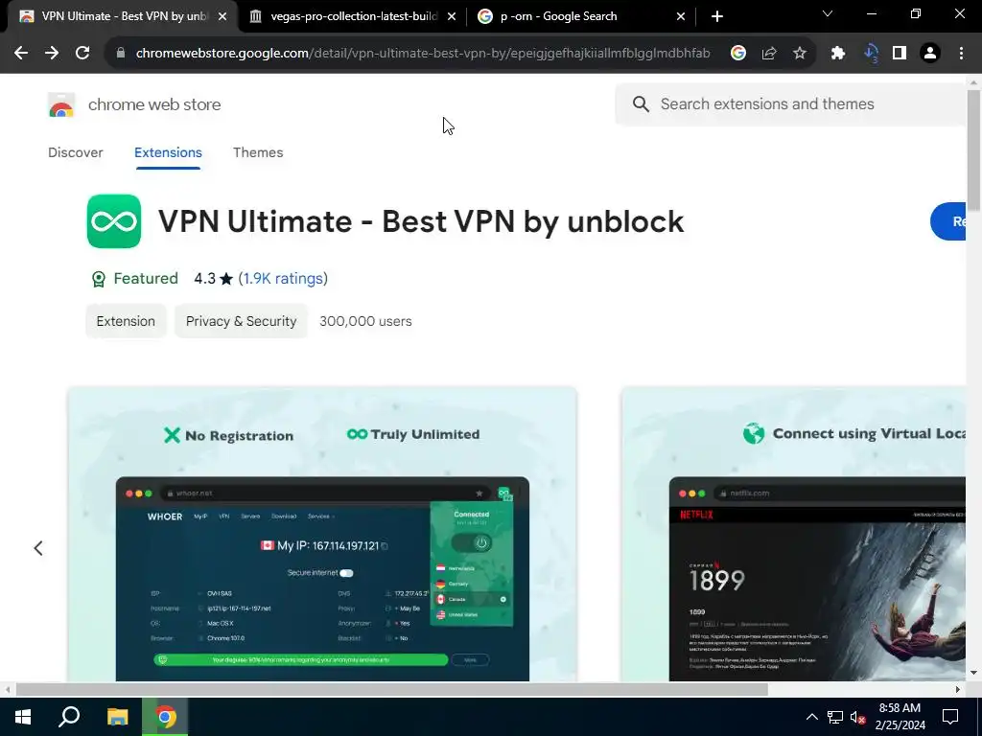The height and width of the screenshot is (736, 982).
Task: Open the Netflix 1899 screenshot thumbnail
Action: click(x=793, y=534)
